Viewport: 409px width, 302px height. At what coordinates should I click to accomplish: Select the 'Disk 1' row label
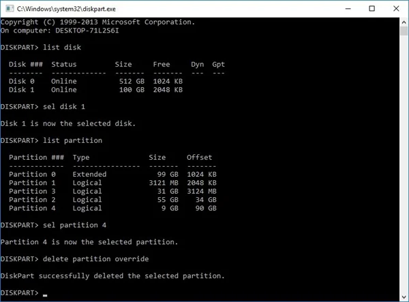21,90
